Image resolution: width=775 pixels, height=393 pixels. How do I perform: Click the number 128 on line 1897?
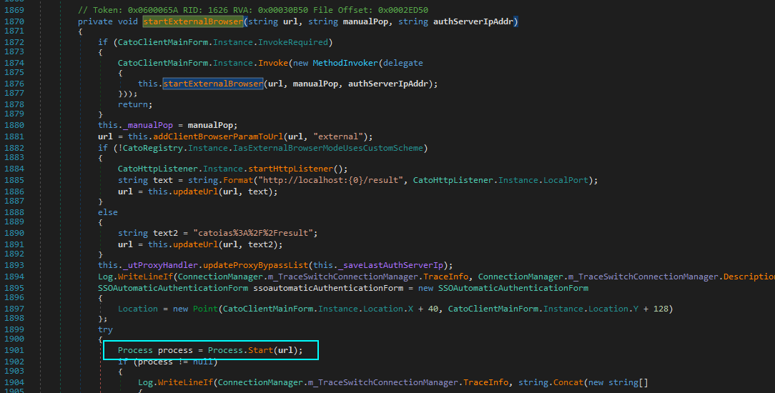click(x=661, y=309)
